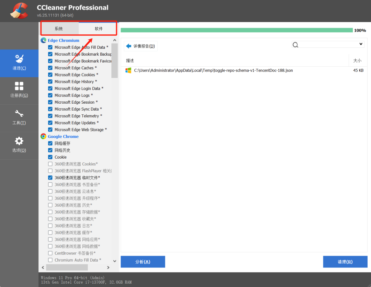
Task: Check 360极速浏览器 历史 option
Action: click(50, 205)
